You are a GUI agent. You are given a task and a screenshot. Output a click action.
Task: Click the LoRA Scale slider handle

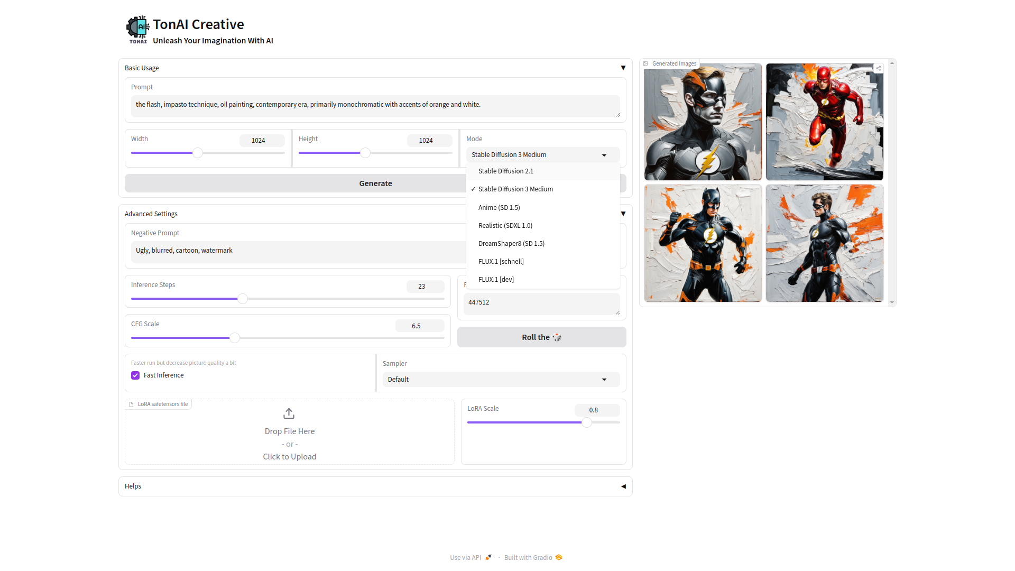coord(587,422)
